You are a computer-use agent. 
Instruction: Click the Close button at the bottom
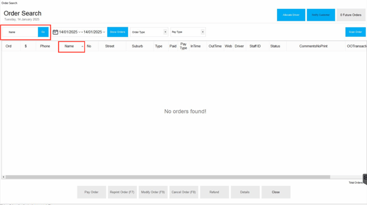click(276, 192)
